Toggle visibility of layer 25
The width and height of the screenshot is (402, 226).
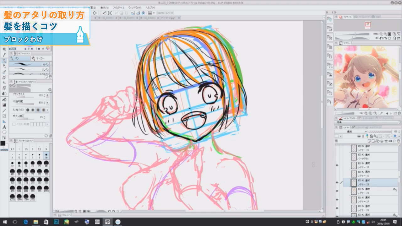click(x=337, y=148)
